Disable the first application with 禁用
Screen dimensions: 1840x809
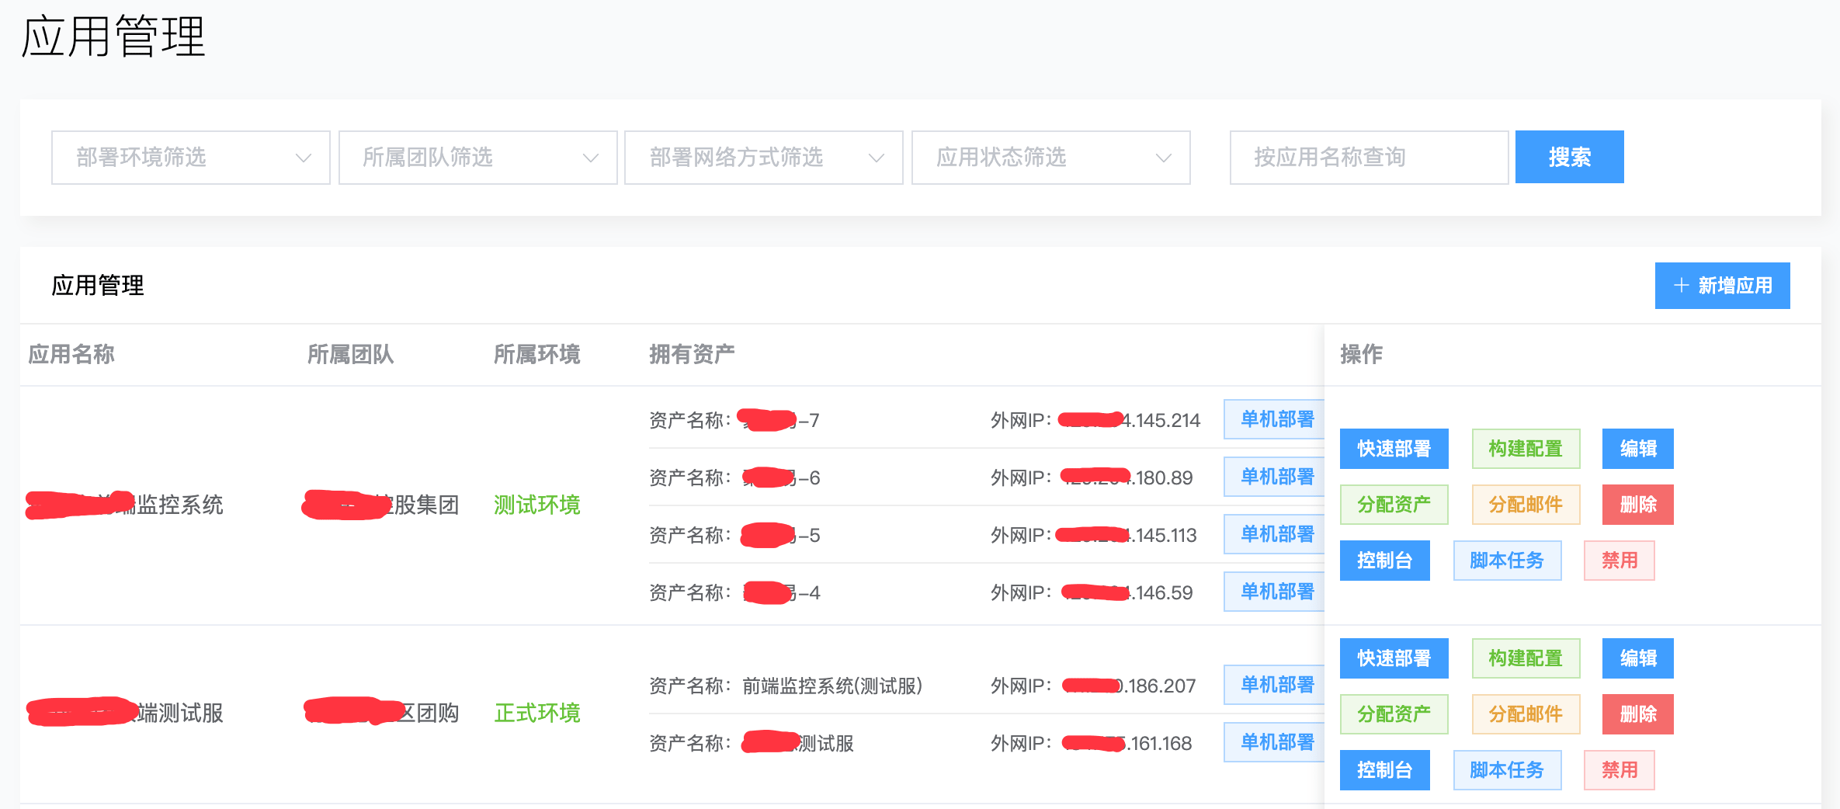pos(1619,561)
